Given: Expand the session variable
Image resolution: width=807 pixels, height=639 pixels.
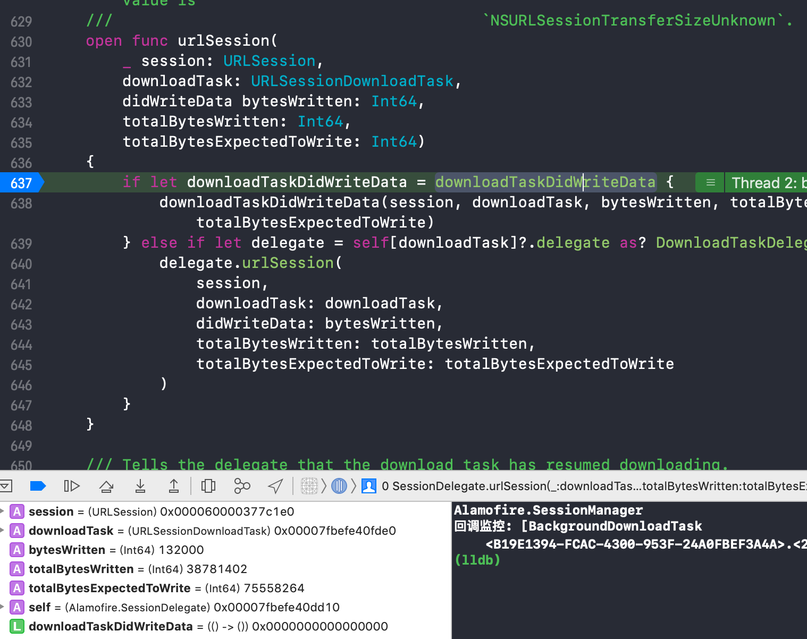Looking at the screenshot, I should [x=3, y=511].
